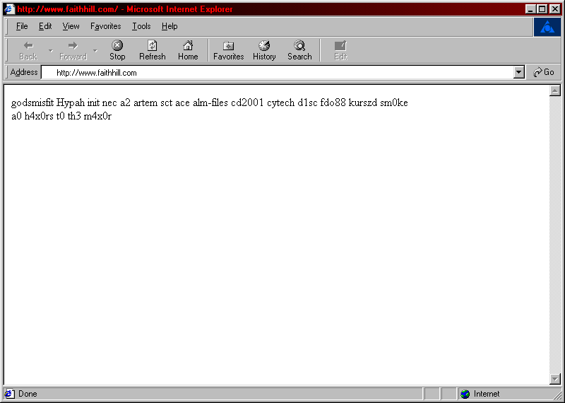Click the Internet zone globe icon
Screen dimensions: 565x403
(x=465, y=394)
